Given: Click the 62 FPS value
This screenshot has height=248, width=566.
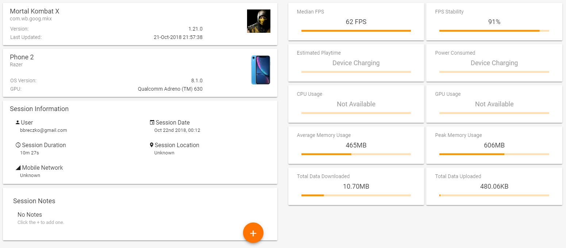Looking at the screenshot, I should (356, 22).
